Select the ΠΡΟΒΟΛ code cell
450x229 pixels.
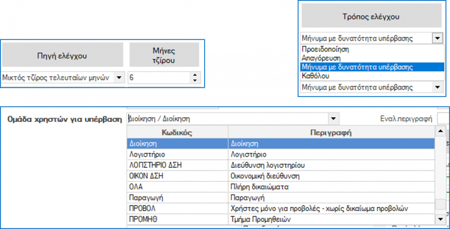coord(177,209)
